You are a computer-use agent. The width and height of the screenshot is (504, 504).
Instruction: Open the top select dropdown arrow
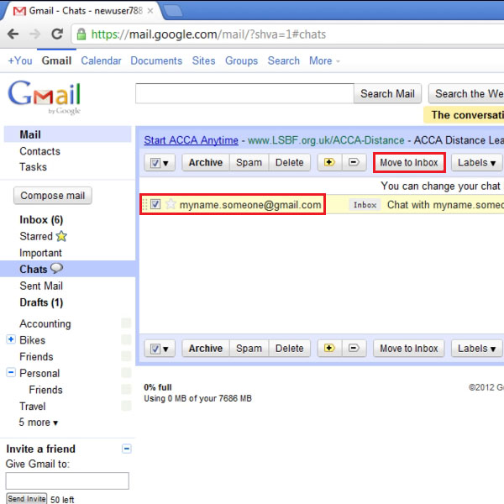pos(165,163)
